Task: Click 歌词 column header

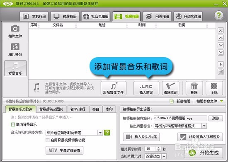Action: (182, 25)
